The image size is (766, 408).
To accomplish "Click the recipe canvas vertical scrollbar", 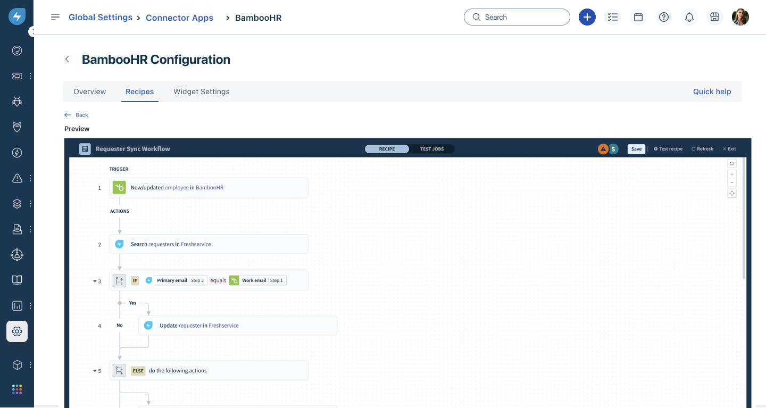I will 744,218.
